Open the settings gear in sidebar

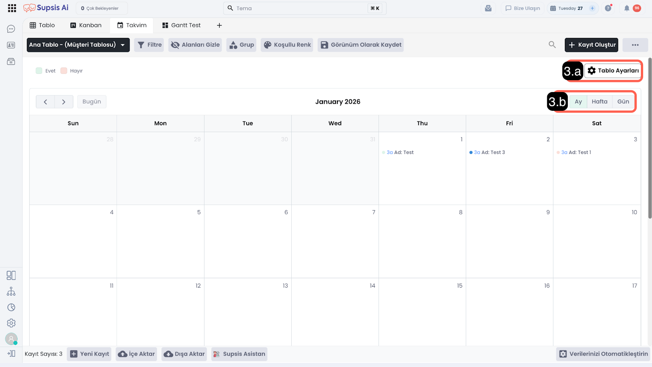pyautogui.click(x=11, y=323)
